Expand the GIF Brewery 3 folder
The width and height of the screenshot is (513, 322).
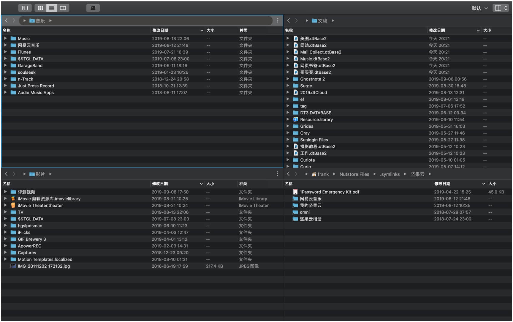(5, 239)
